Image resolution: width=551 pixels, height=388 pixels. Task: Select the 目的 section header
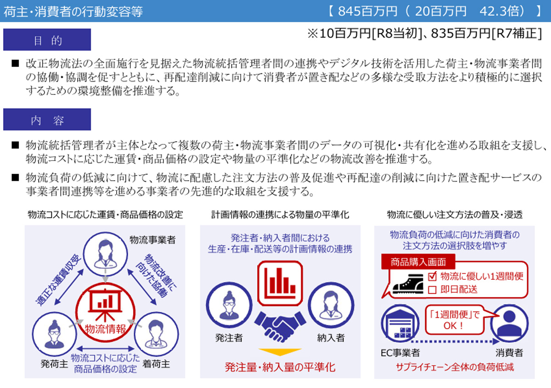[x=47, y=40]
